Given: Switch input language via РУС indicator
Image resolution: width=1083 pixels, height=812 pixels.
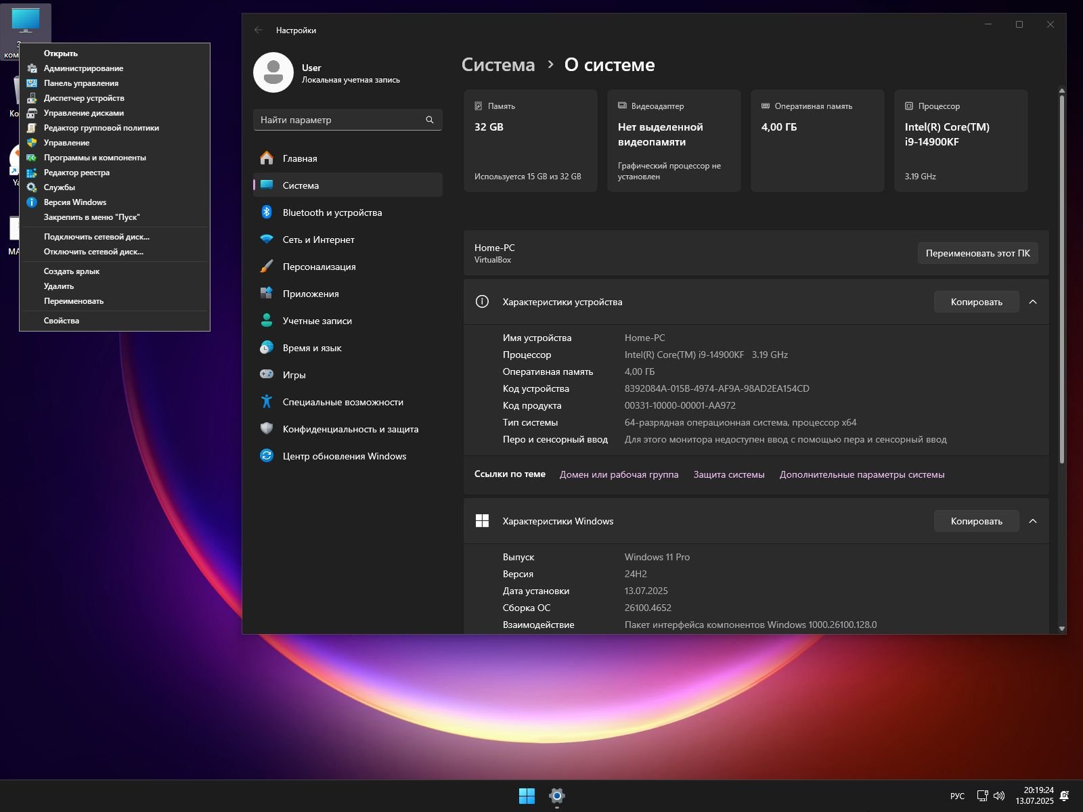Looking at the screenshot, I should coord(957,796).
